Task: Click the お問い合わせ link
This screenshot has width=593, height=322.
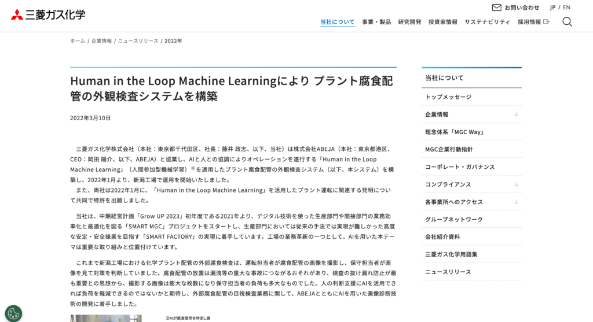Action: click(522, 8)
